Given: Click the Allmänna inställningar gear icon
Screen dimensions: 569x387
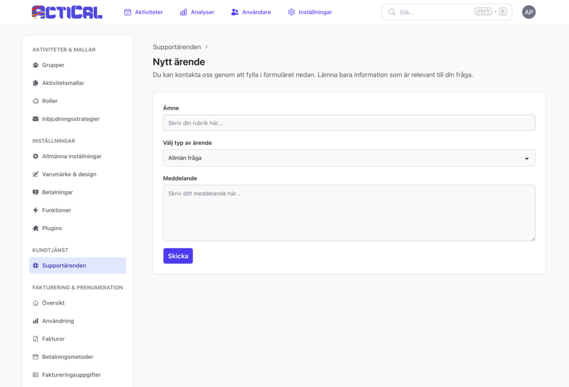Looking at the screenshot, I should click(x=36, y=156).
